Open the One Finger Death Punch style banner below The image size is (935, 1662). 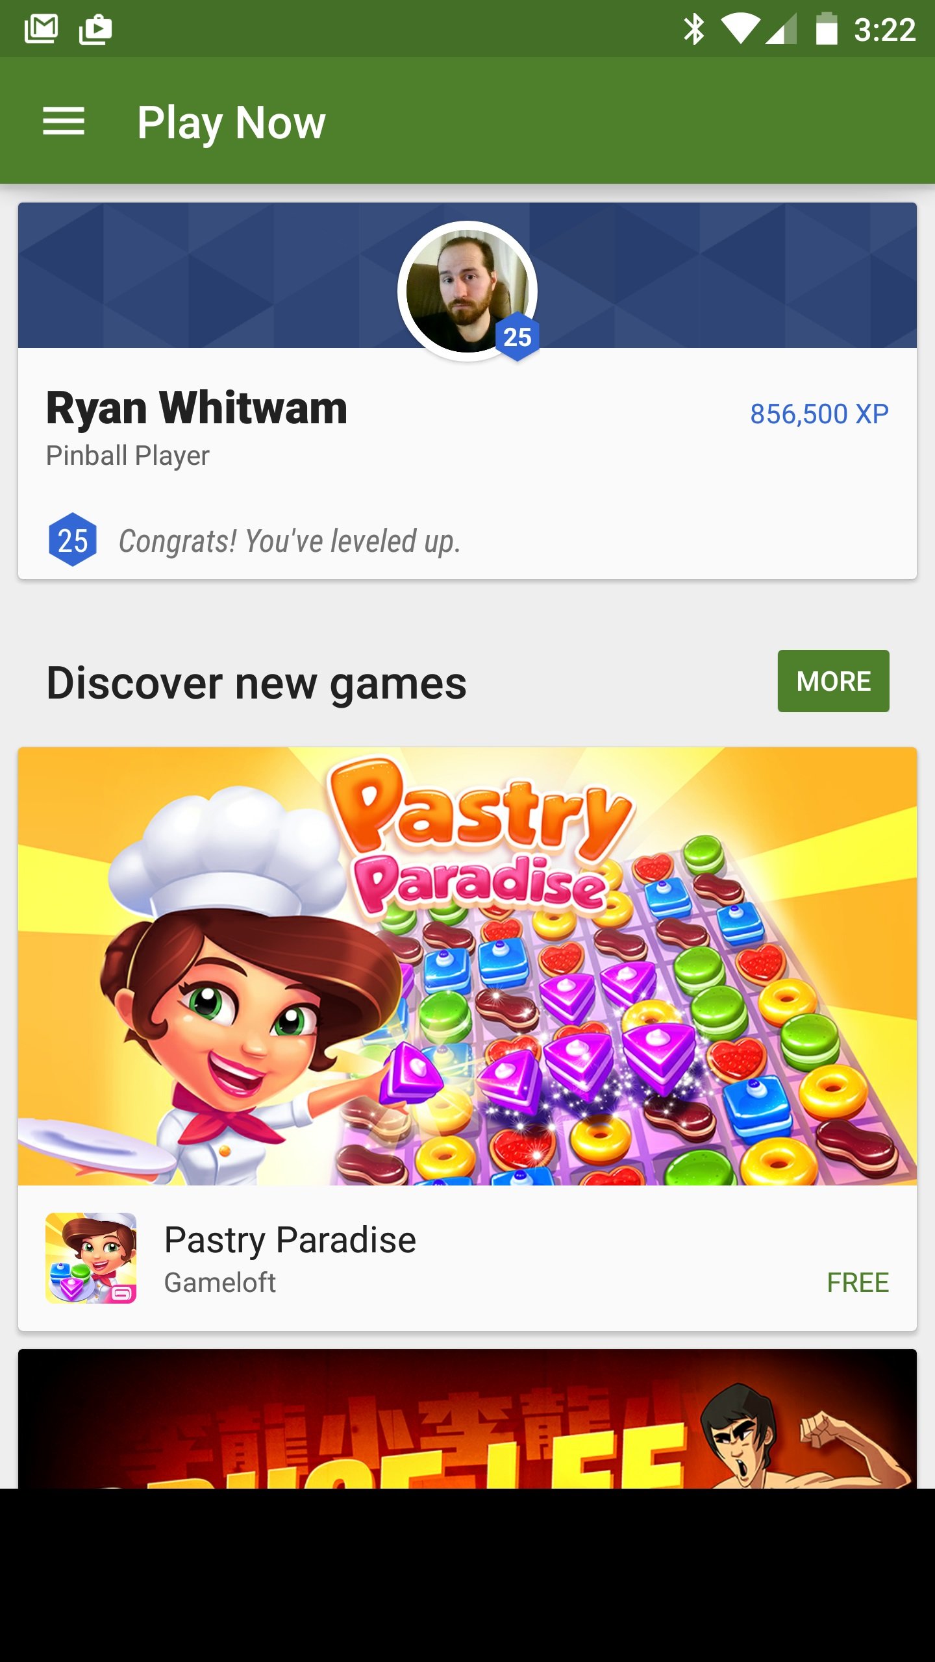coord(467,1419)
